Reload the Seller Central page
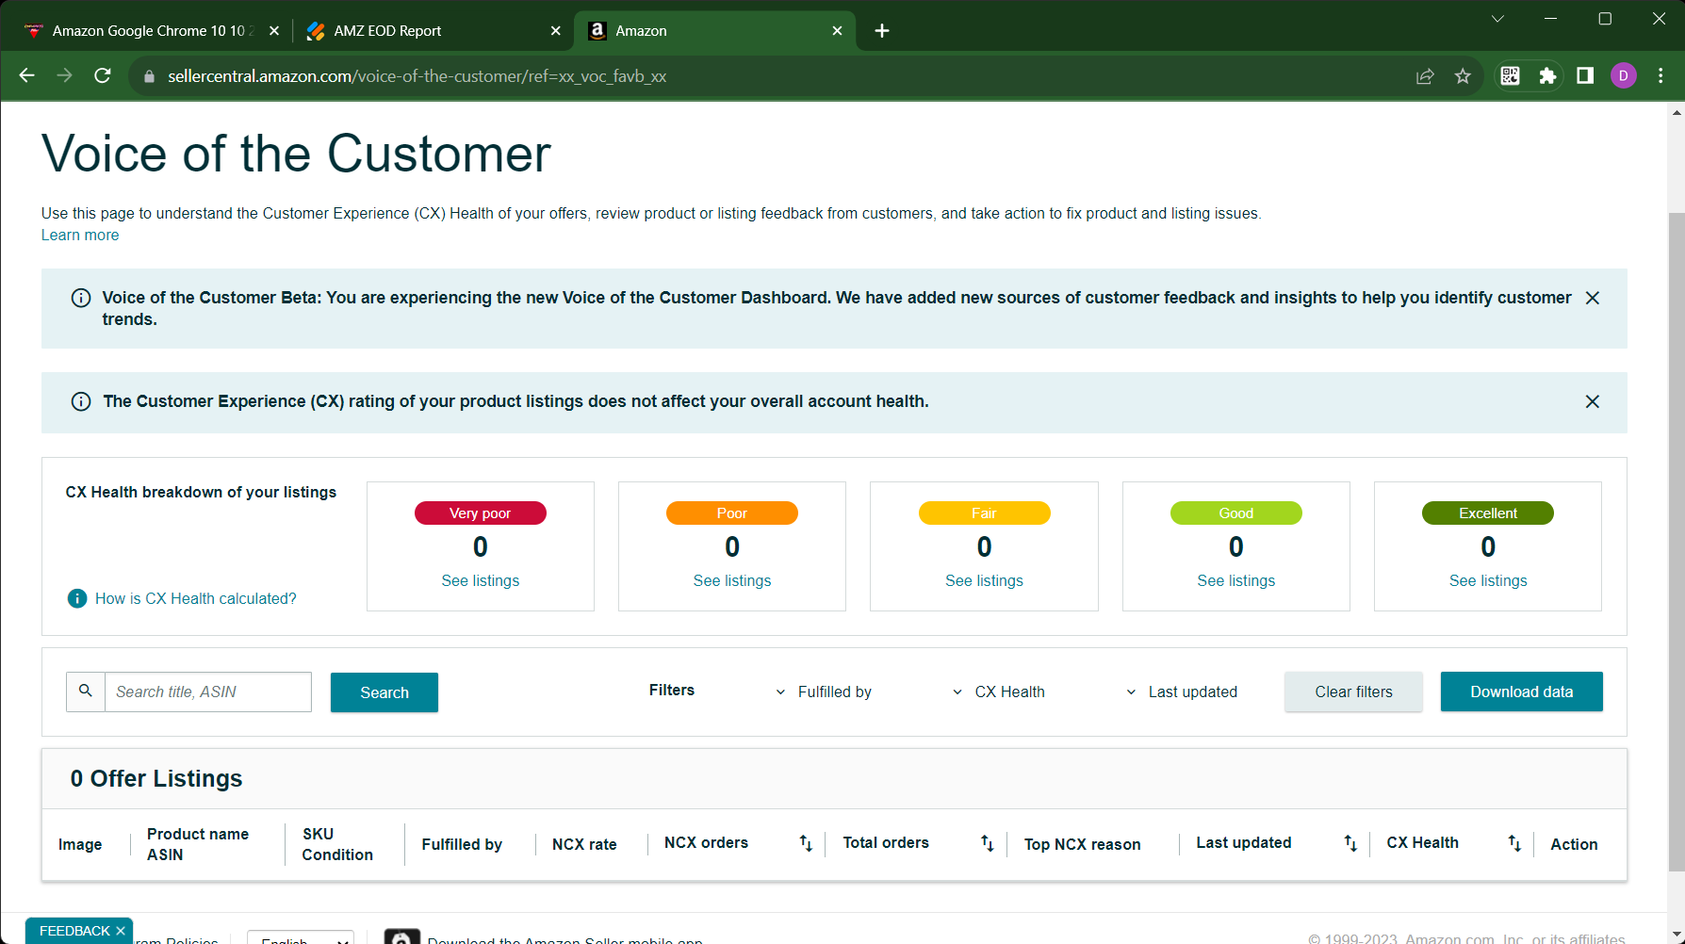Screen dimensions: 1685x944 pyautogui.click(x=103, y=75)
